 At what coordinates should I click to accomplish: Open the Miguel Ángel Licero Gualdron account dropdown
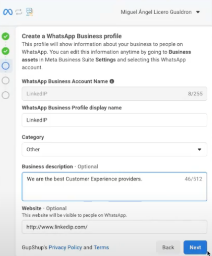[x=160, y=12]
